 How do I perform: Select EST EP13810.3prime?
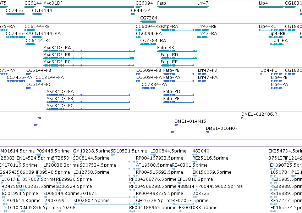coord(179,183)
